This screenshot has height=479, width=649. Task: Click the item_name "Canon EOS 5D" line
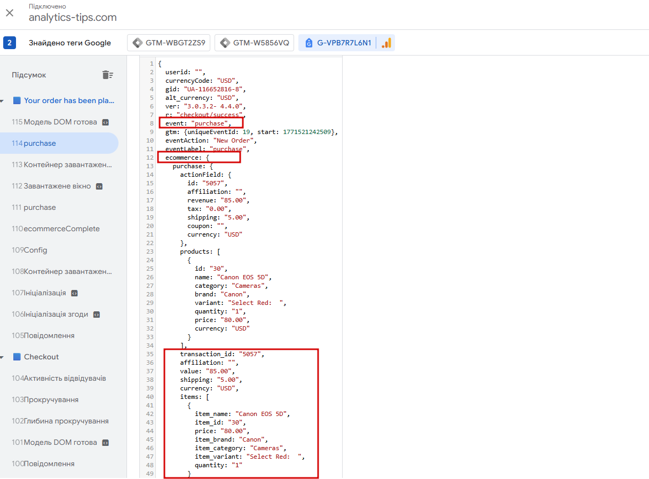pyautogui.click(x=242, y=414)
